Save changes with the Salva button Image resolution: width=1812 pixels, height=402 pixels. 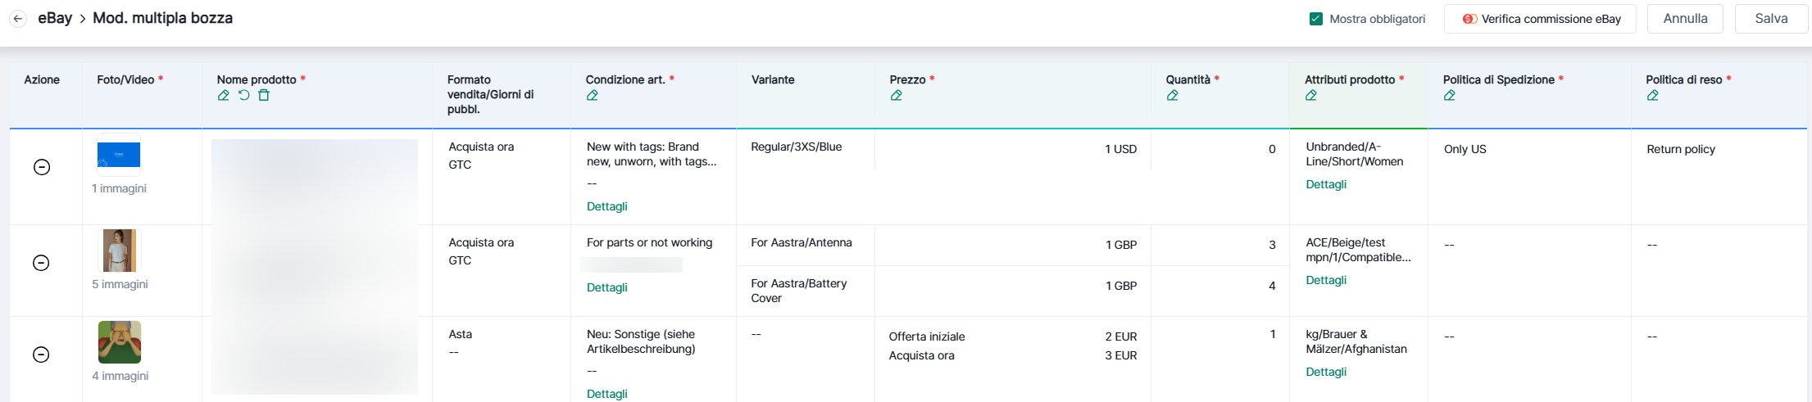point(1771,19)
